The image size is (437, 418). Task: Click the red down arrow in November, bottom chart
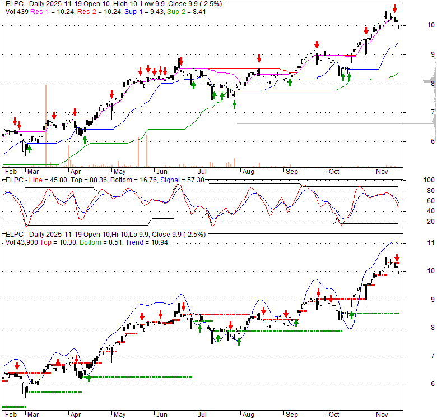(397, 258)
